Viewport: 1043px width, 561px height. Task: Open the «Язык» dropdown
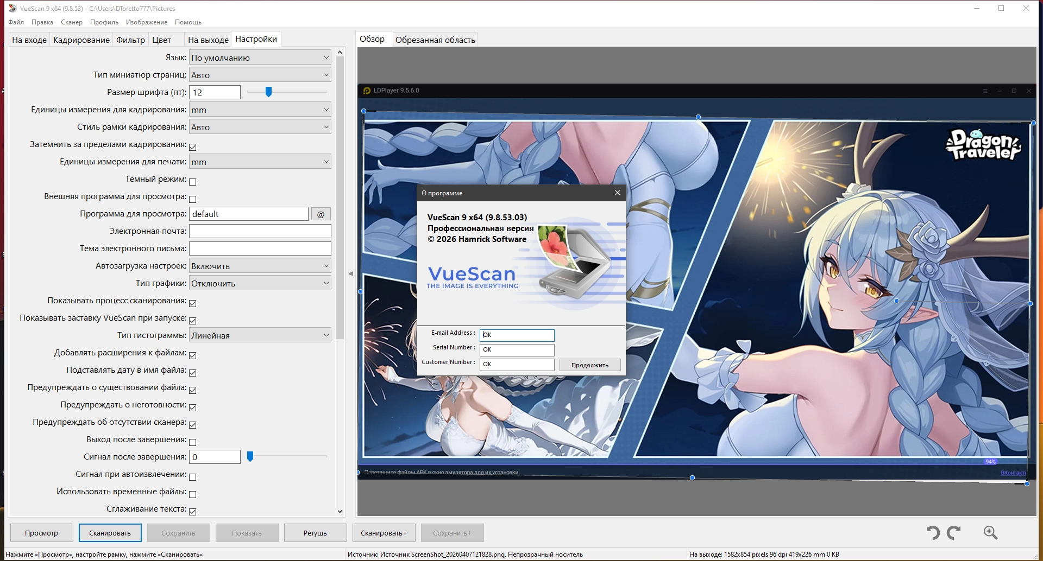[x=260, y=58]
